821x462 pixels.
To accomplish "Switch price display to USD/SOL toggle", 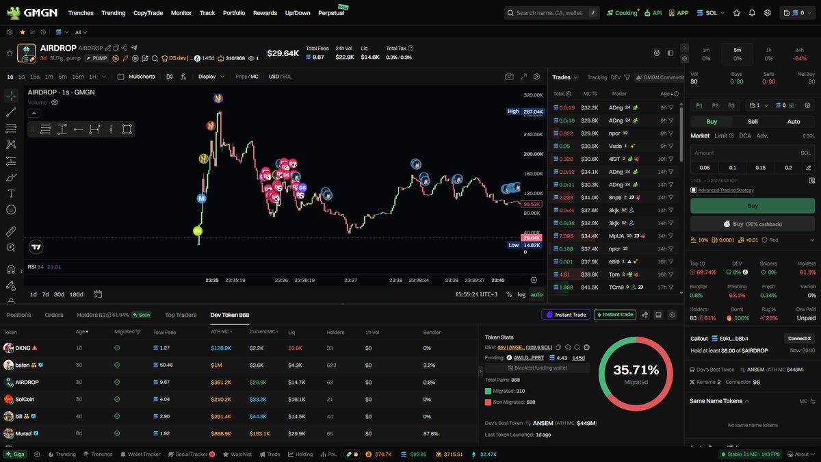I will pyautogui.click(x=280, y=77).
